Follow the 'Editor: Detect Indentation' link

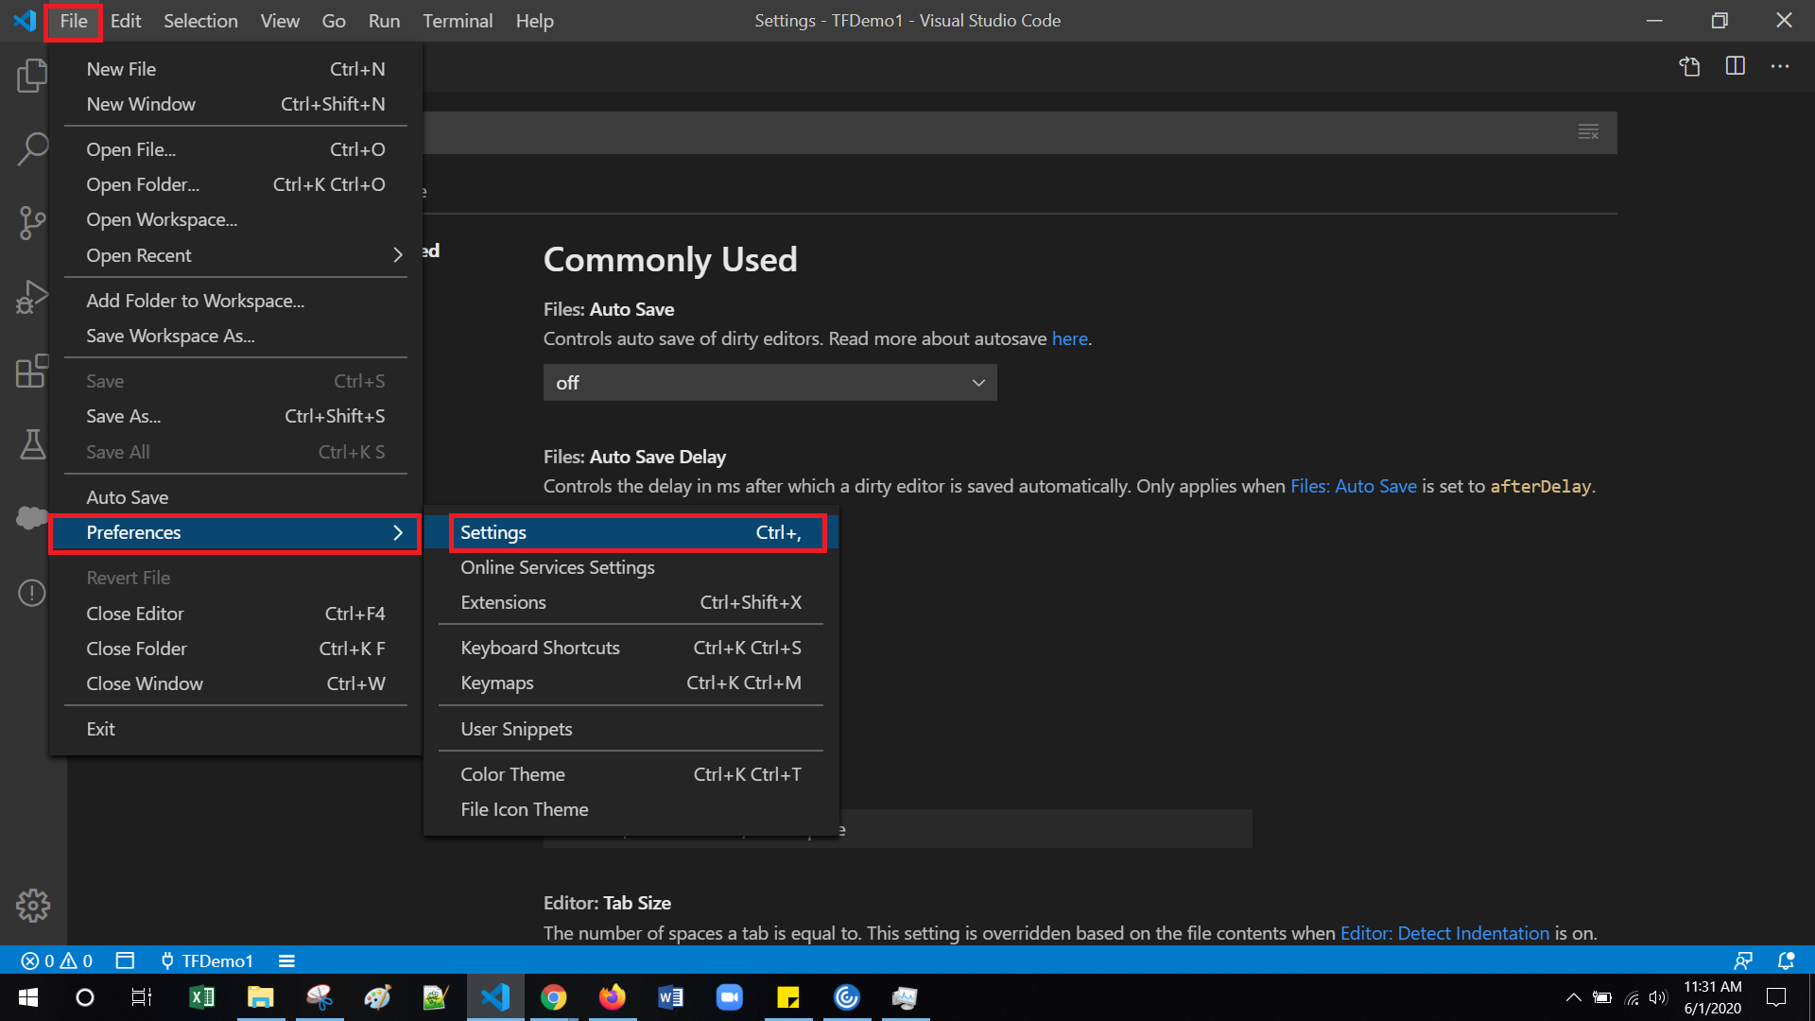click(x=1444, y=932)
